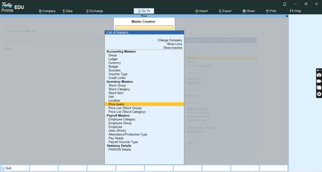Select Group under Accounting Masters
322x172 pixels.
113,55
